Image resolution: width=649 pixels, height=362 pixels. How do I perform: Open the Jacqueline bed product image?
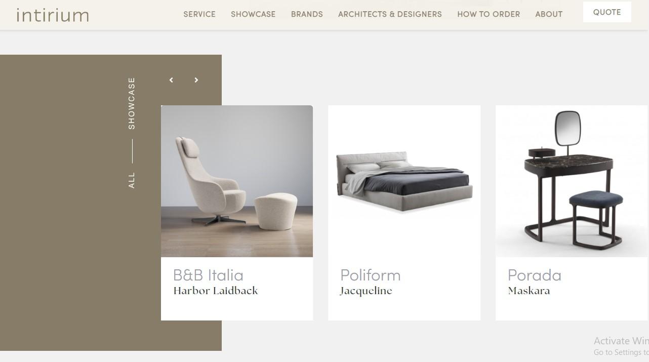404,181
